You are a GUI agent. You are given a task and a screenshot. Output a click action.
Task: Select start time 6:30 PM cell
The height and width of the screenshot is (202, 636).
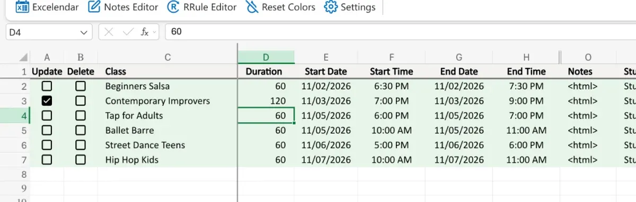point(391,86)
